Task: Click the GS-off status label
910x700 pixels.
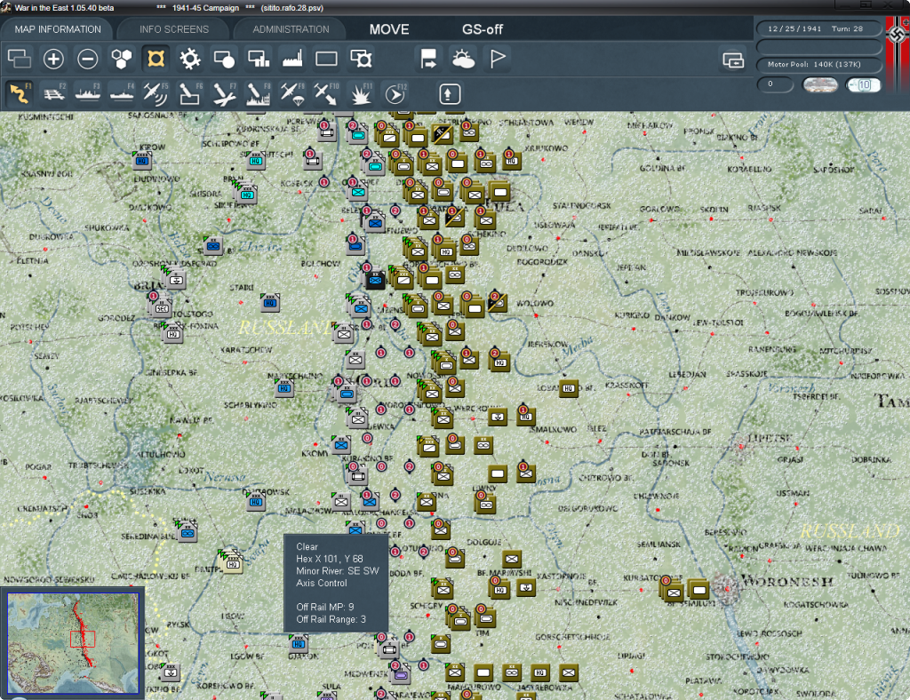Action: point(483,29)
